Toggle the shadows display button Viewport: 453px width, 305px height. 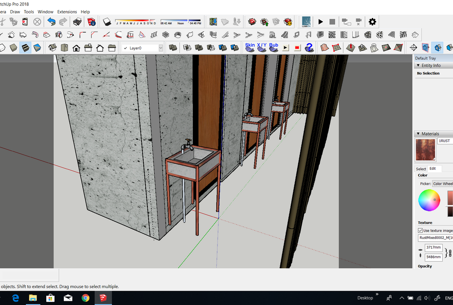click(x=107, y=22)
